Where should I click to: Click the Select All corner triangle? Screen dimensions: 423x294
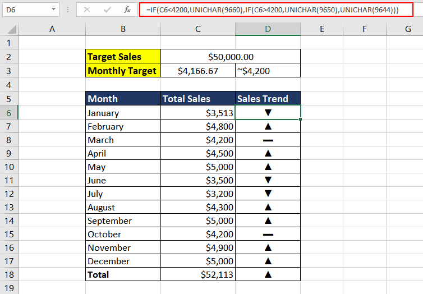click(10, 29)
